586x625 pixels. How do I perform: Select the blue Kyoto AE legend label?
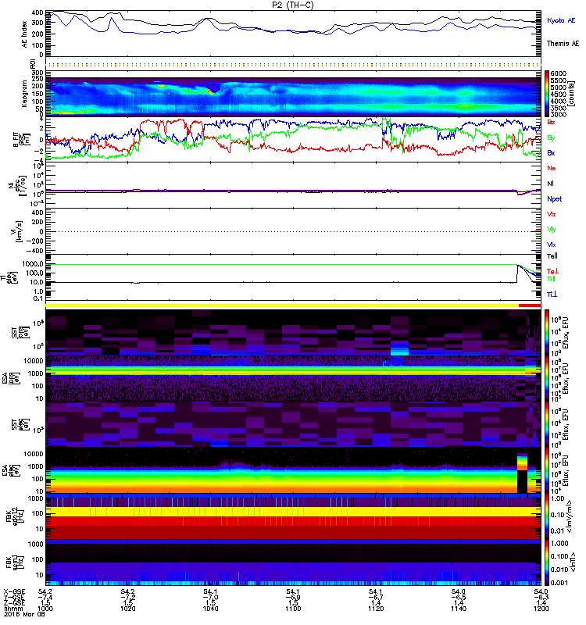coord(561,20)
